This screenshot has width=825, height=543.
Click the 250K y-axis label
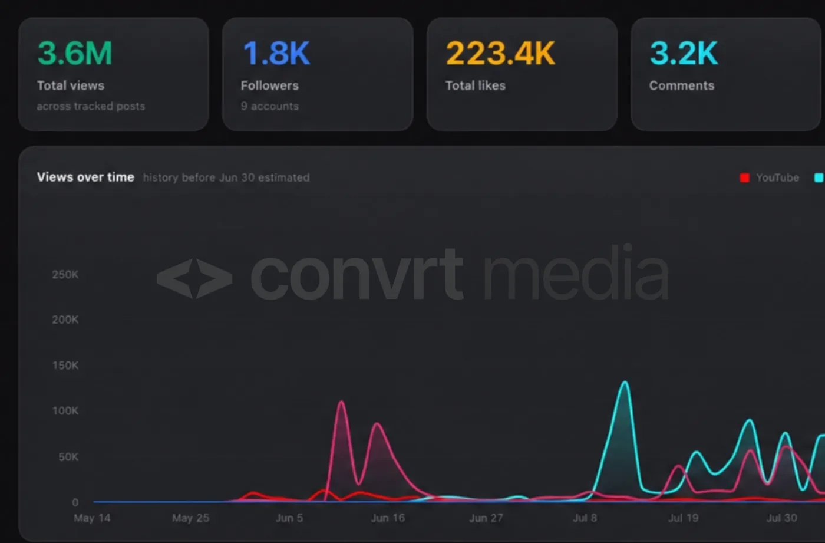tap(65, 275)
